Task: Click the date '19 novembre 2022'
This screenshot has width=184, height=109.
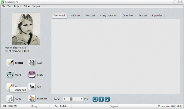Action: point(167,106)
